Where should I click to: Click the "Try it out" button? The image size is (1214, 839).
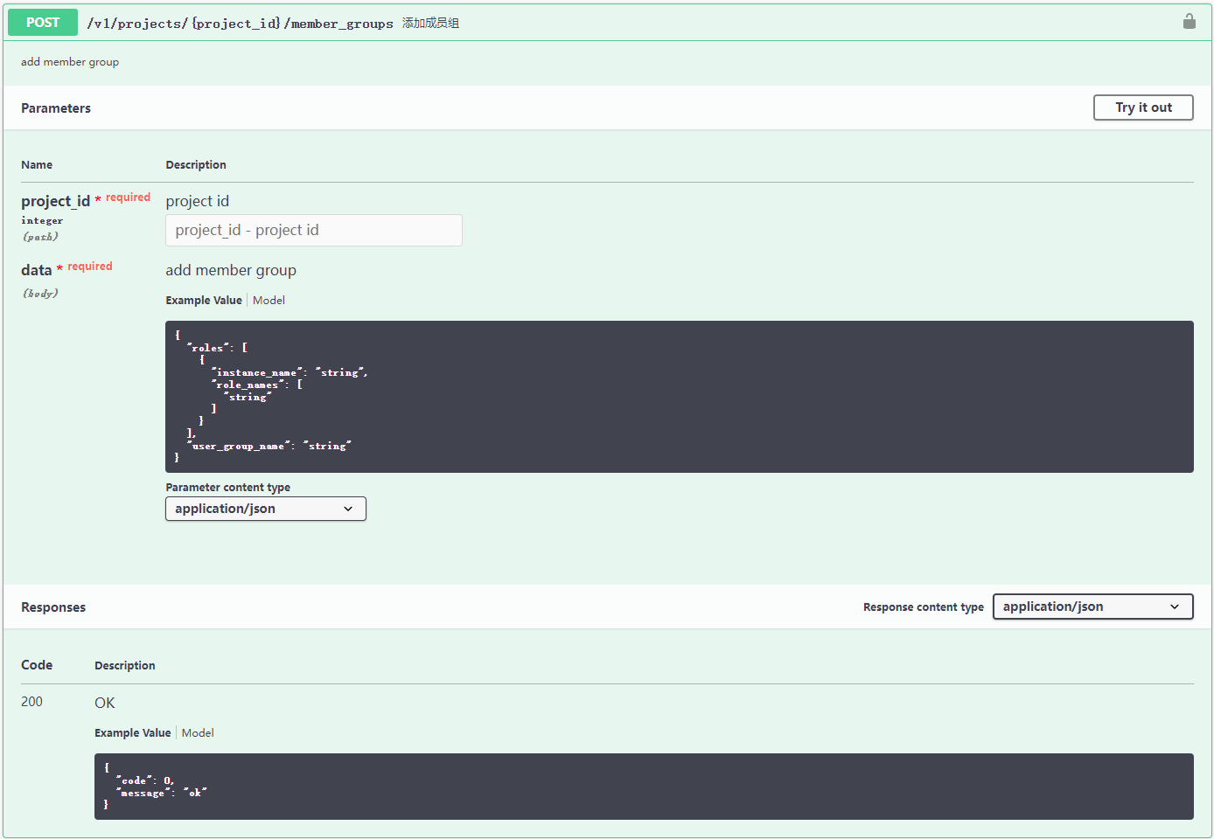[1142, 107]
